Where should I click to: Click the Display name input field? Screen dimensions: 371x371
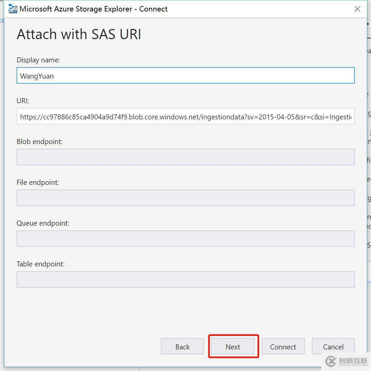point(185,76)
